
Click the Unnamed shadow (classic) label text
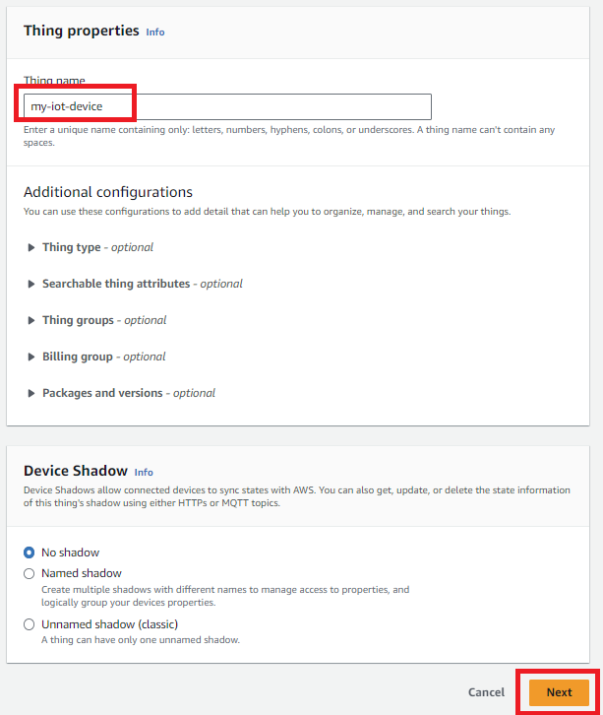coord(109,624)
